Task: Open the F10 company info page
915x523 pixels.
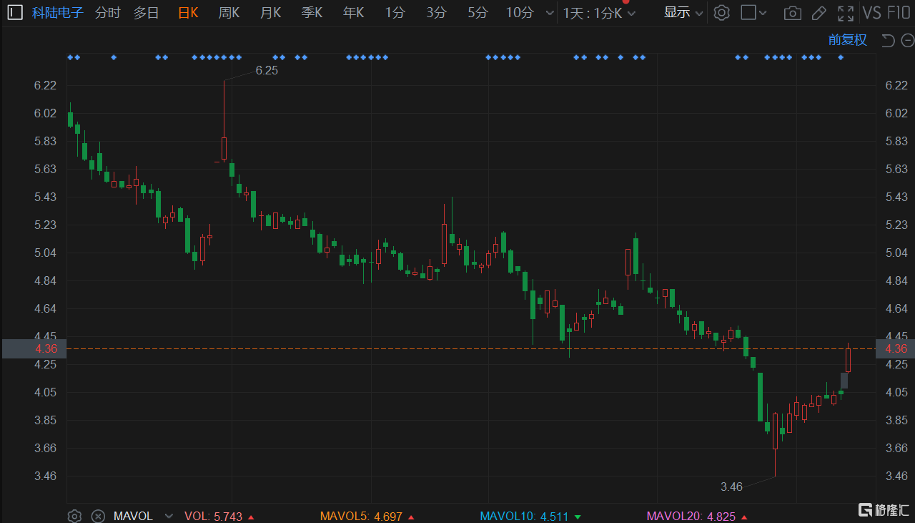Action: (x=899, y=13)
